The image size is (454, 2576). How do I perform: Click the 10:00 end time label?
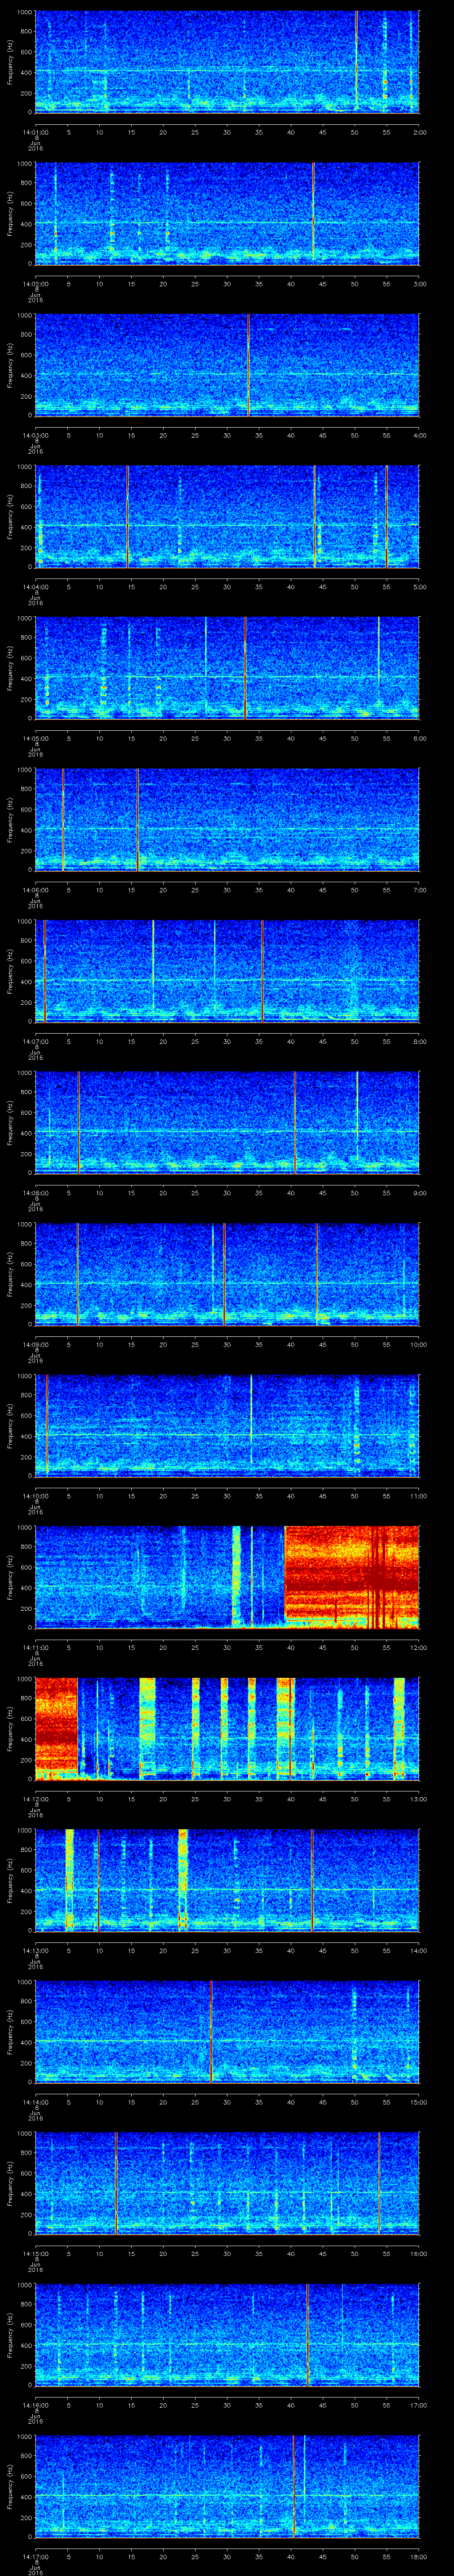418,1344
